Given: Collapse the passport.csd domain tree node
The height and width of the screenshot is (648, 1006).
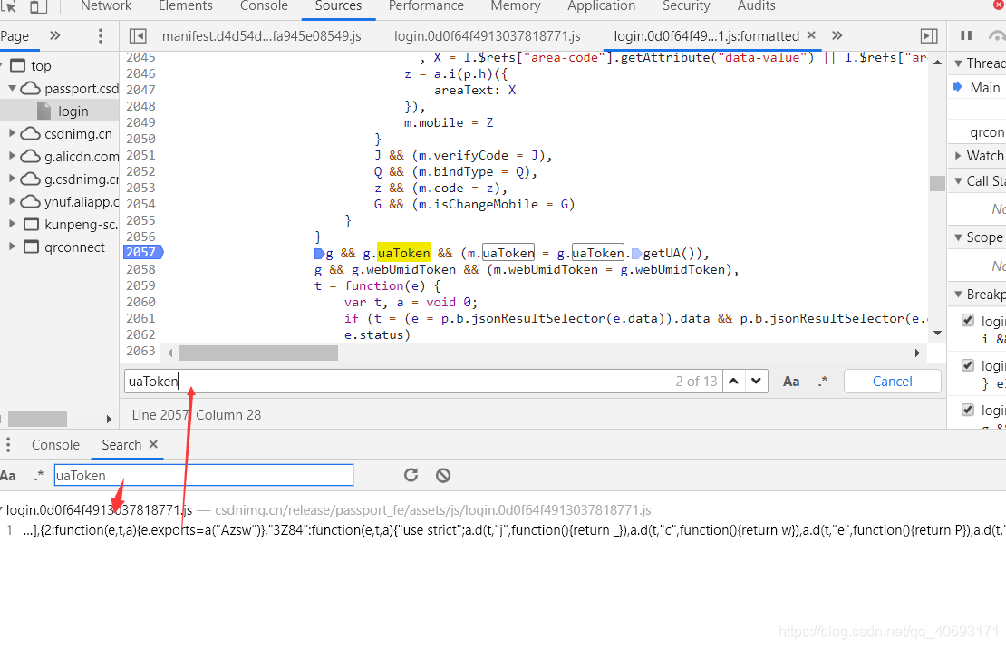Looking at the screenshot, I should coord(13,89).
